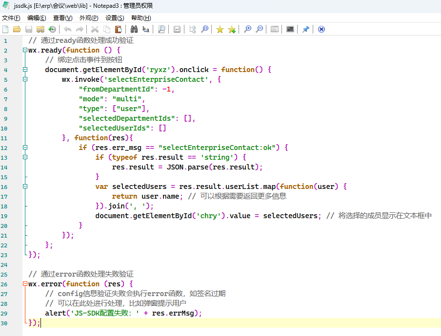Viewport: 441px width, 336px height.
Task: Open the 帮助(H) menu
Action: (x=141, y=18)
